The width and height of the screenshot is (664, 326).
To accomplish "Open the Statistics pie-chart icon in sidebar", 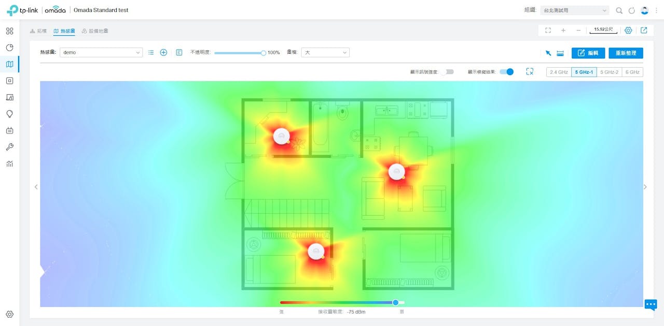I will pos(9,48).
